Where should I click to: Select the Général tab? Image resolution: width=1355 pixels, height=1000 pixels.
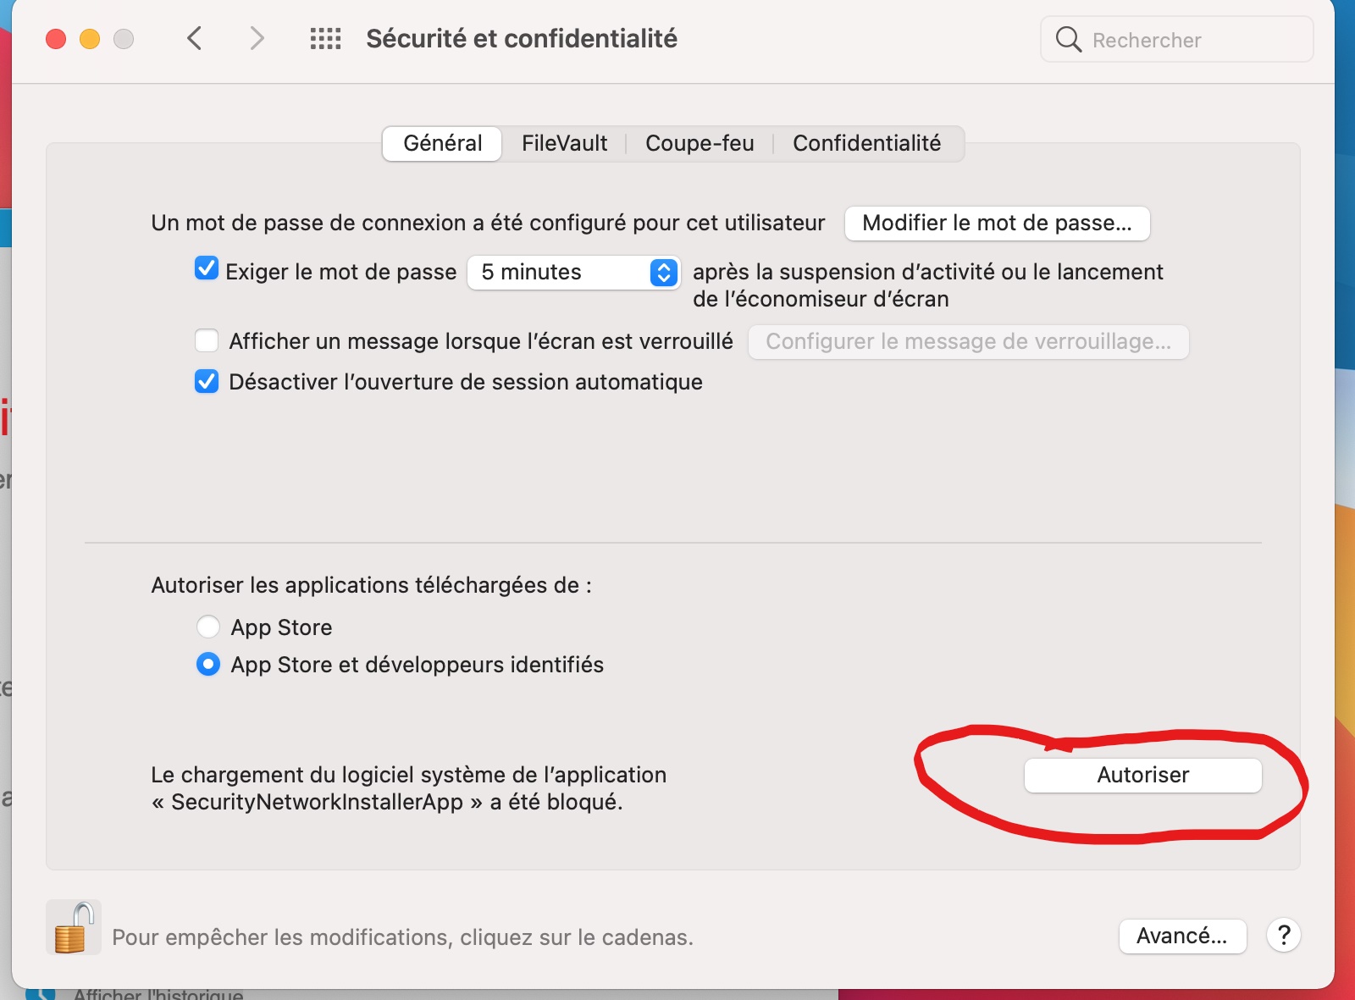(442, 143)
